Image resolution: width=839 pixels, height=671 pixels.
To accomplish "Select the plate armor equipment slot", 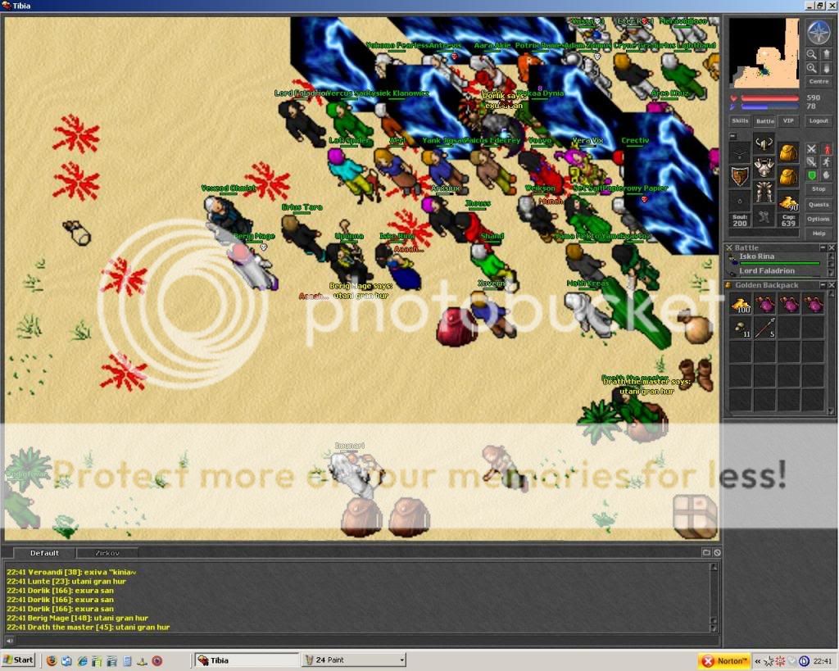I will tap(764, 168).
